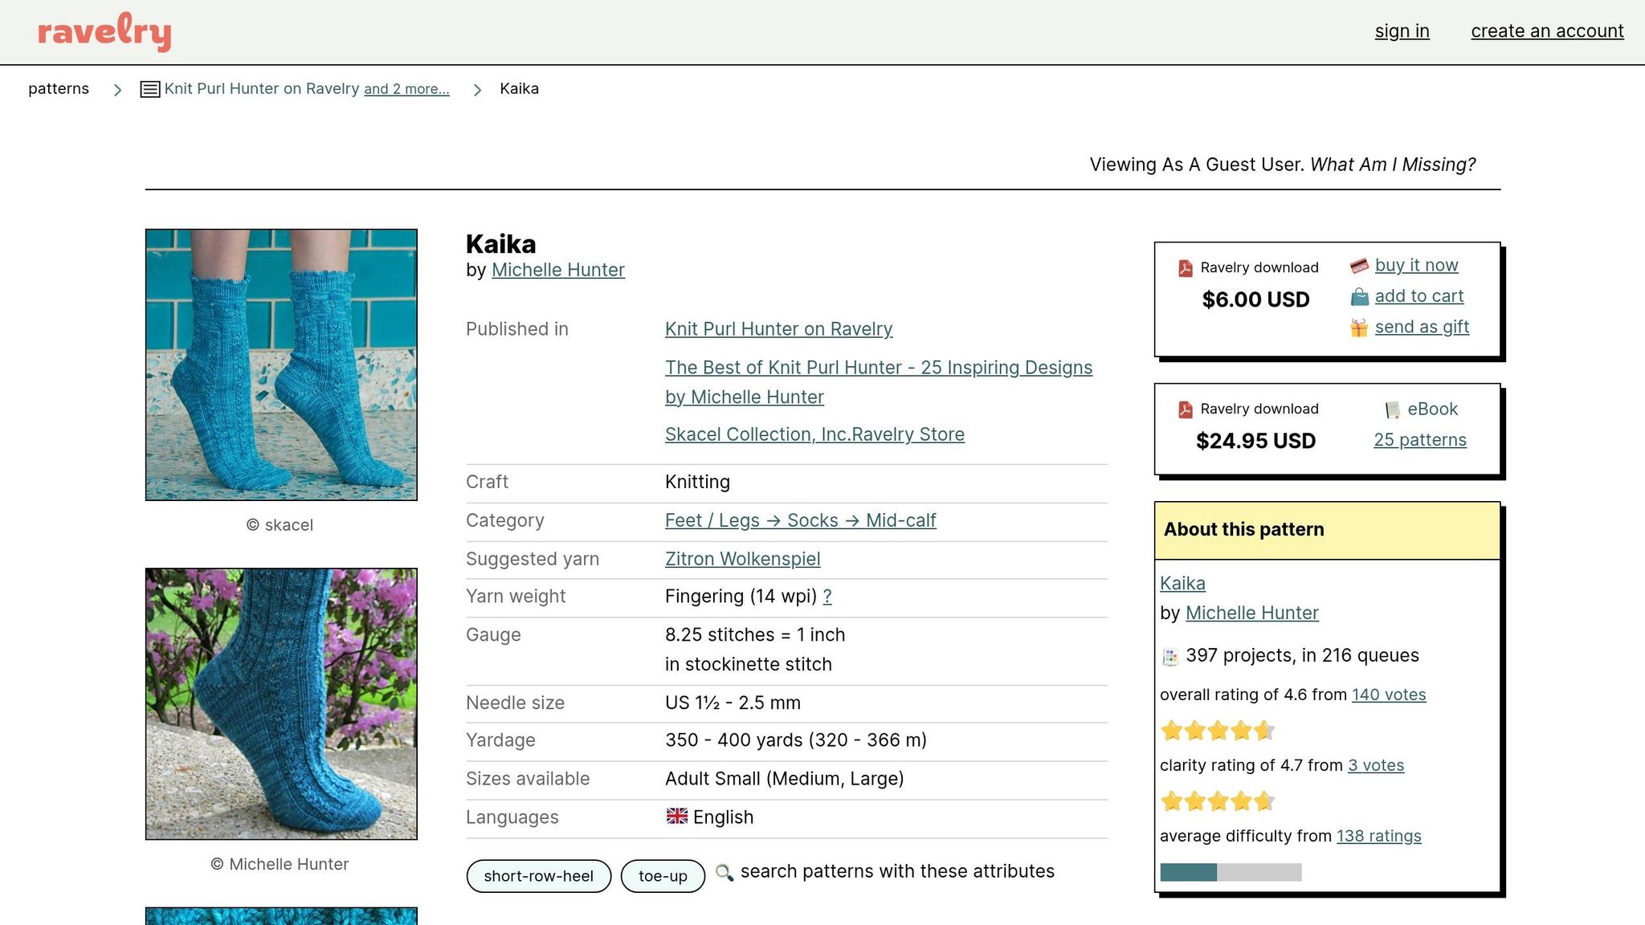Click '397 projects, in 216 queues' text

(1302, 656)
